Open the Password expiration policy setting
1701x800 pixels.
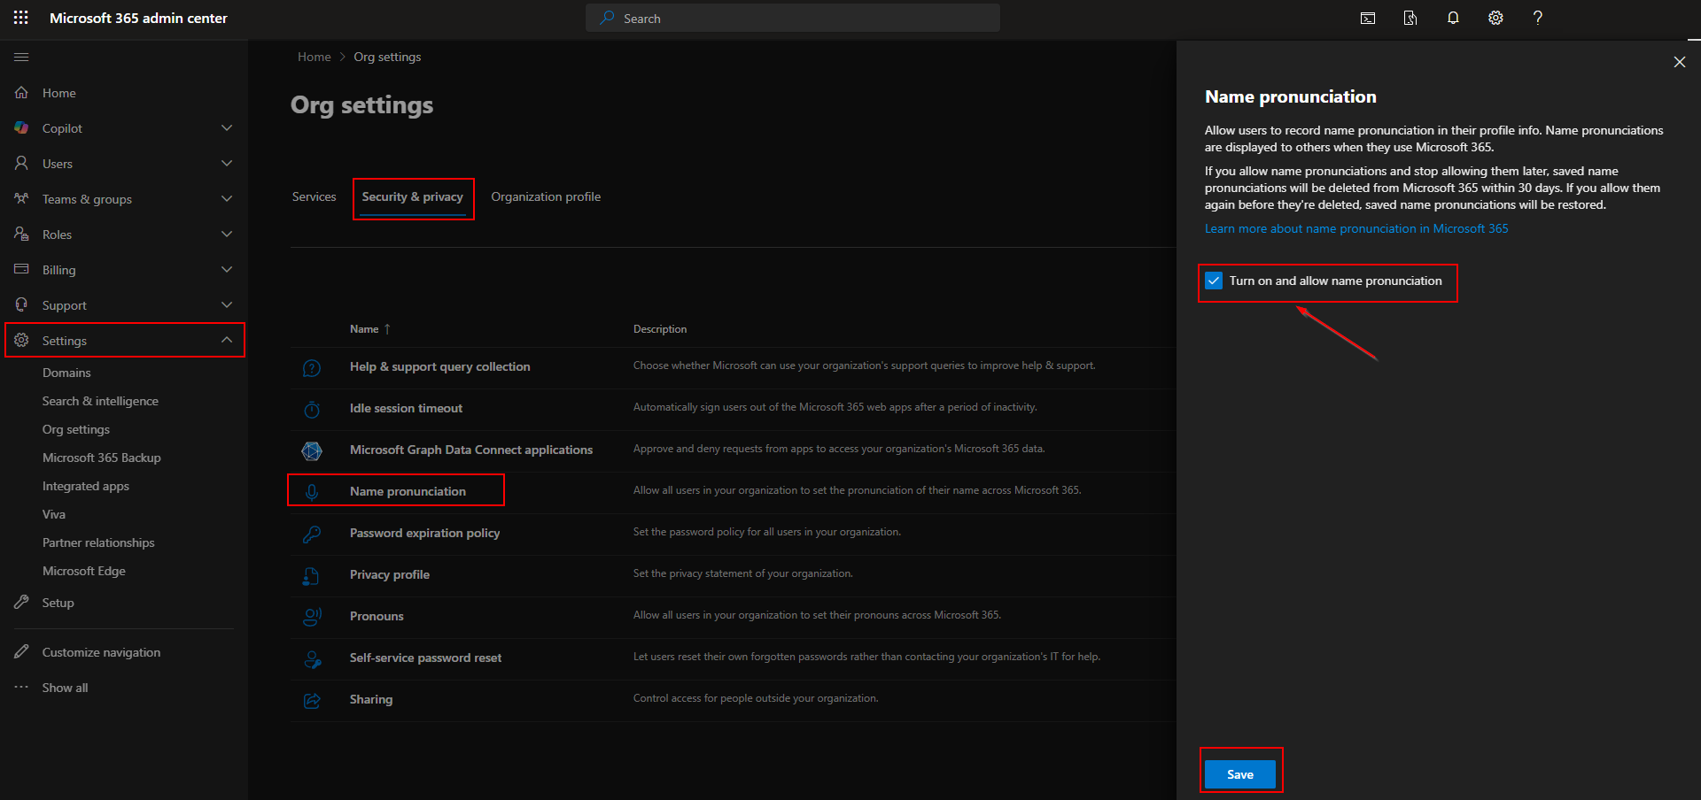[425, 533]
